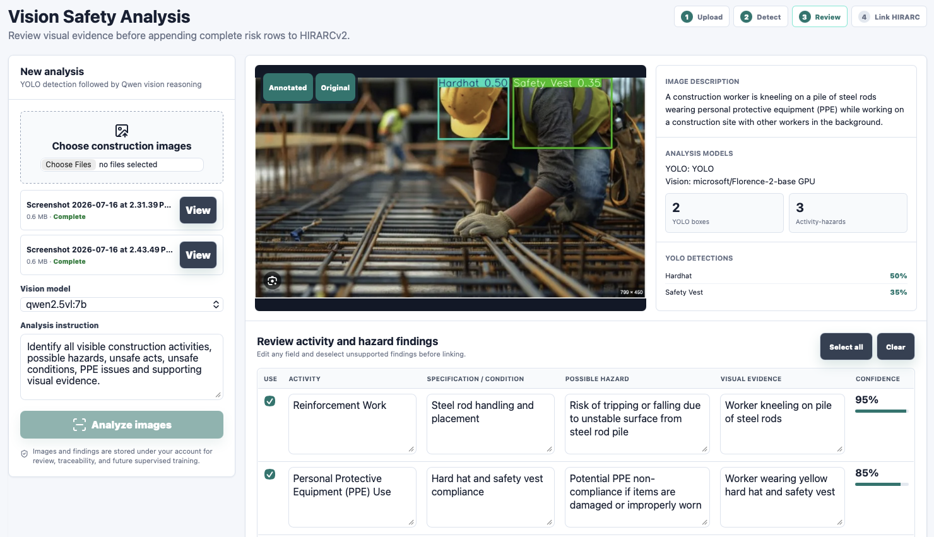Click the step 3 number badge on Review
Image resolution: width=934 pixels, height=537 pixels.
pos(805,17)
